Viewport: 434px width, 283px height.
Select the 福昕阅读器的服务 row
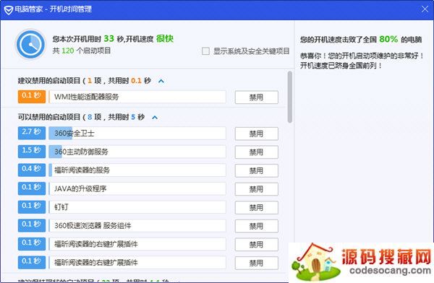pos(137,170)
